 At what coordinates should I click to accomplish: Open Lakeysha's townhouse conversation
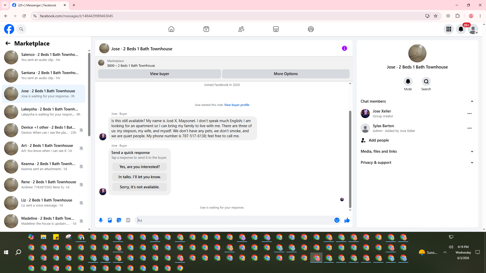click(44, 112)
